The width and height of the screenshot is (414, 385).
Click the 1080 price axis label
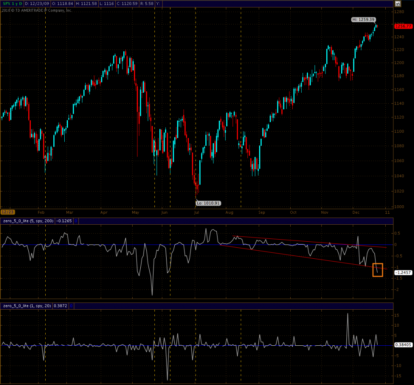399,146
